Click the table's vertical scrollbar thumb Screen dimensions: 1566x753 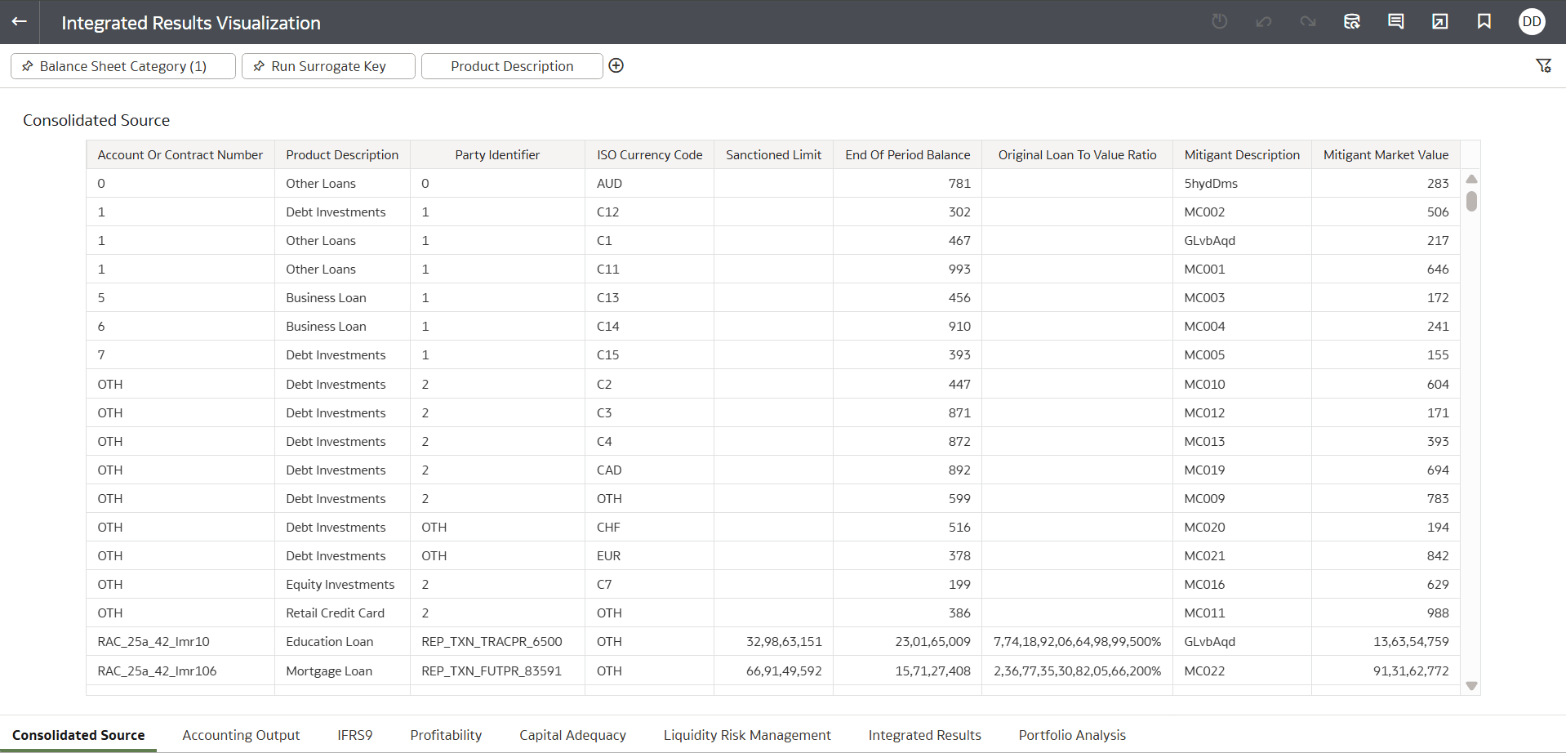tap(1471, 201)
